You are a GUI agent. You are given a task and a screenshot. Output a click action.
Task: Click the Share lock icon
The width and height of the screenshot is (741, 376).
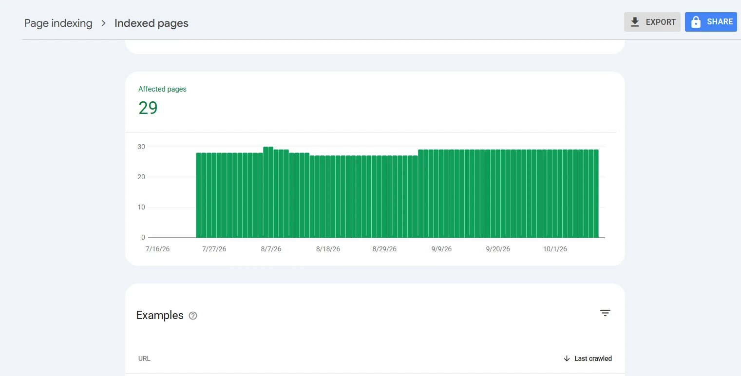(696, 22)
